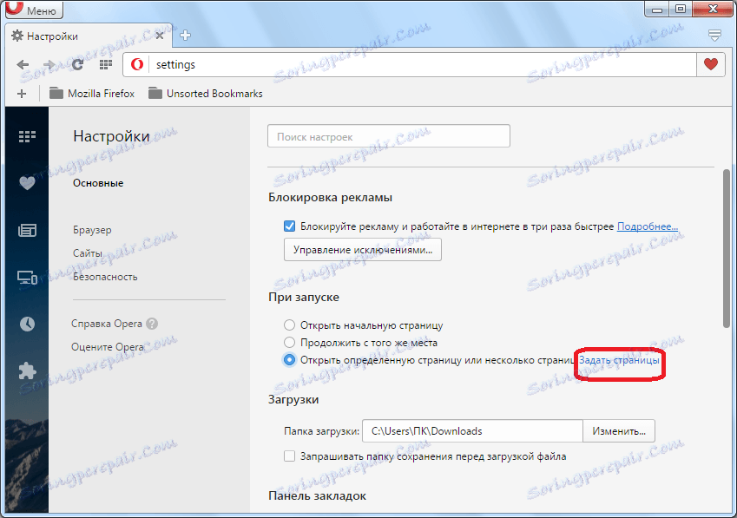Go back with the back arrow

23,65
